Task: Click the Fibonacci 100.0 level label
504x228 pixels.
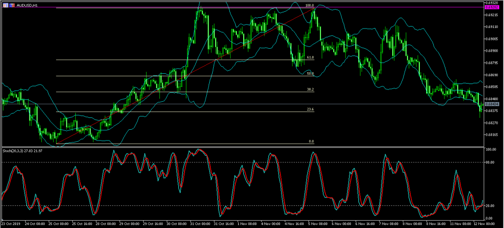Action: click(309, 5)
